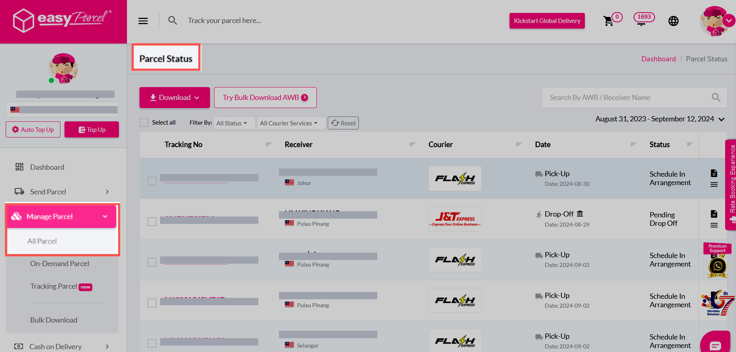The width and height of the screenshot is (736, 352).
Task: Open the document icon for the Pending Drop Off row
Action: tap(714, 214)
